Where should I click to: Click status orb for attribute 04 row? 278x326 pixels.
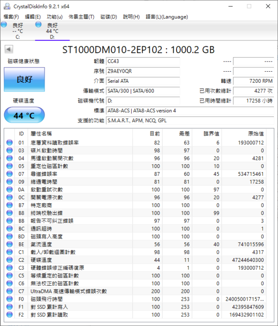point(9,158)
